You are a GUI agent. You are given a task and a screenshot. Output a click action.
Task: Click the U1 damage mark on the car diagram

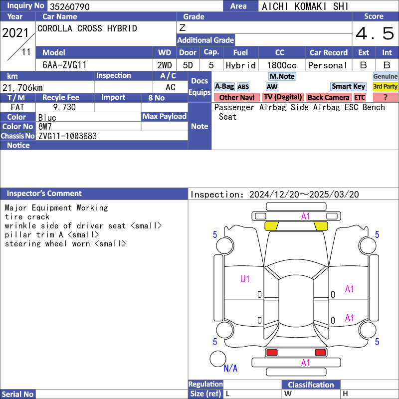245,279
